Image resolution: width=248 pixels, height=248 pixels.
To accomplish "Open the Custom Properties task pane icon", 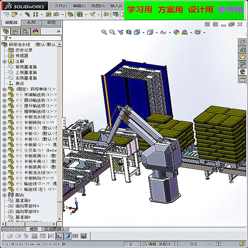I will pyautogui.click(x=242, y=79).
